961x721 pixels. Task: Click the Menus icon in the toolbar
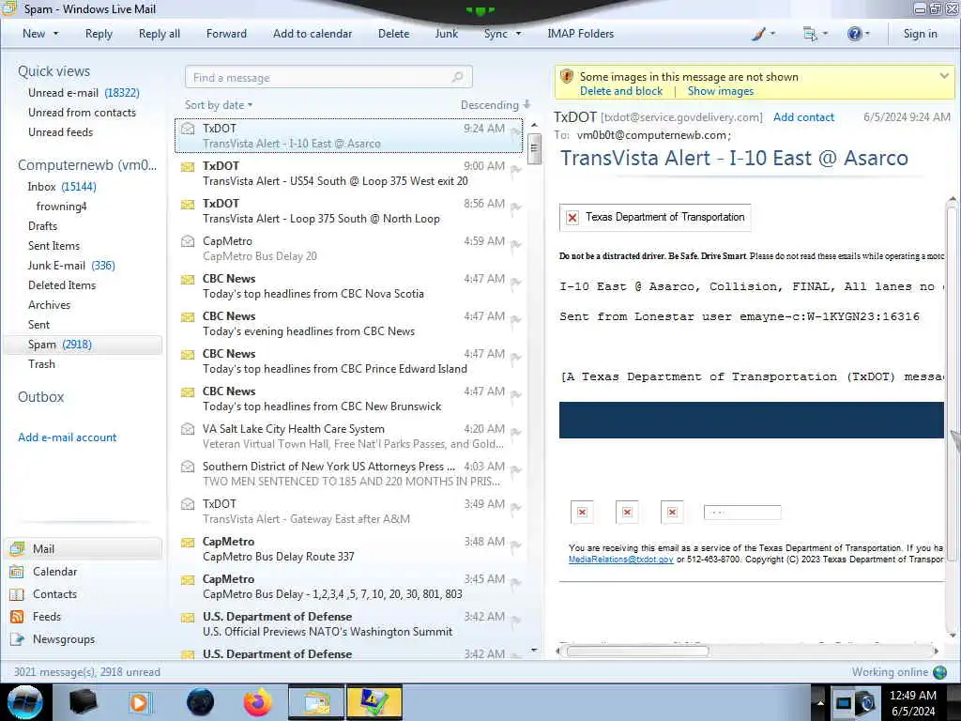point(810,34)
